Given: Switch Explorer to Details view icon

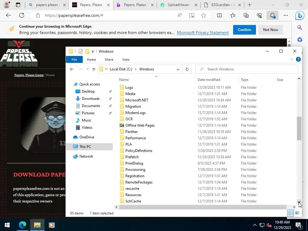Looking at the screenshot, I should pyautogui.click(x=291, y=213).
